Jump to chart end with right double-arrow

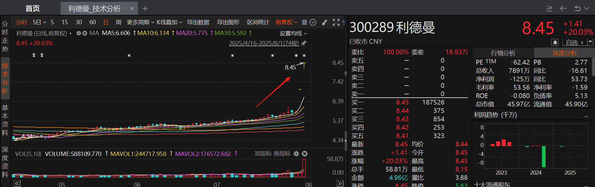pyautogui.click(x=340, y=183)
